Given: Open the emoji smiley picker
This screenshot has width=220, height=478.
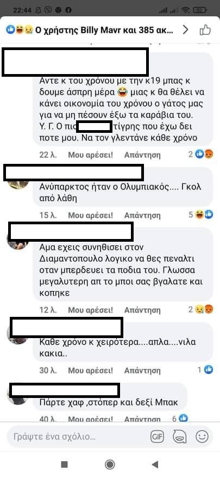Looking at the screenshot, I should 202,437.
